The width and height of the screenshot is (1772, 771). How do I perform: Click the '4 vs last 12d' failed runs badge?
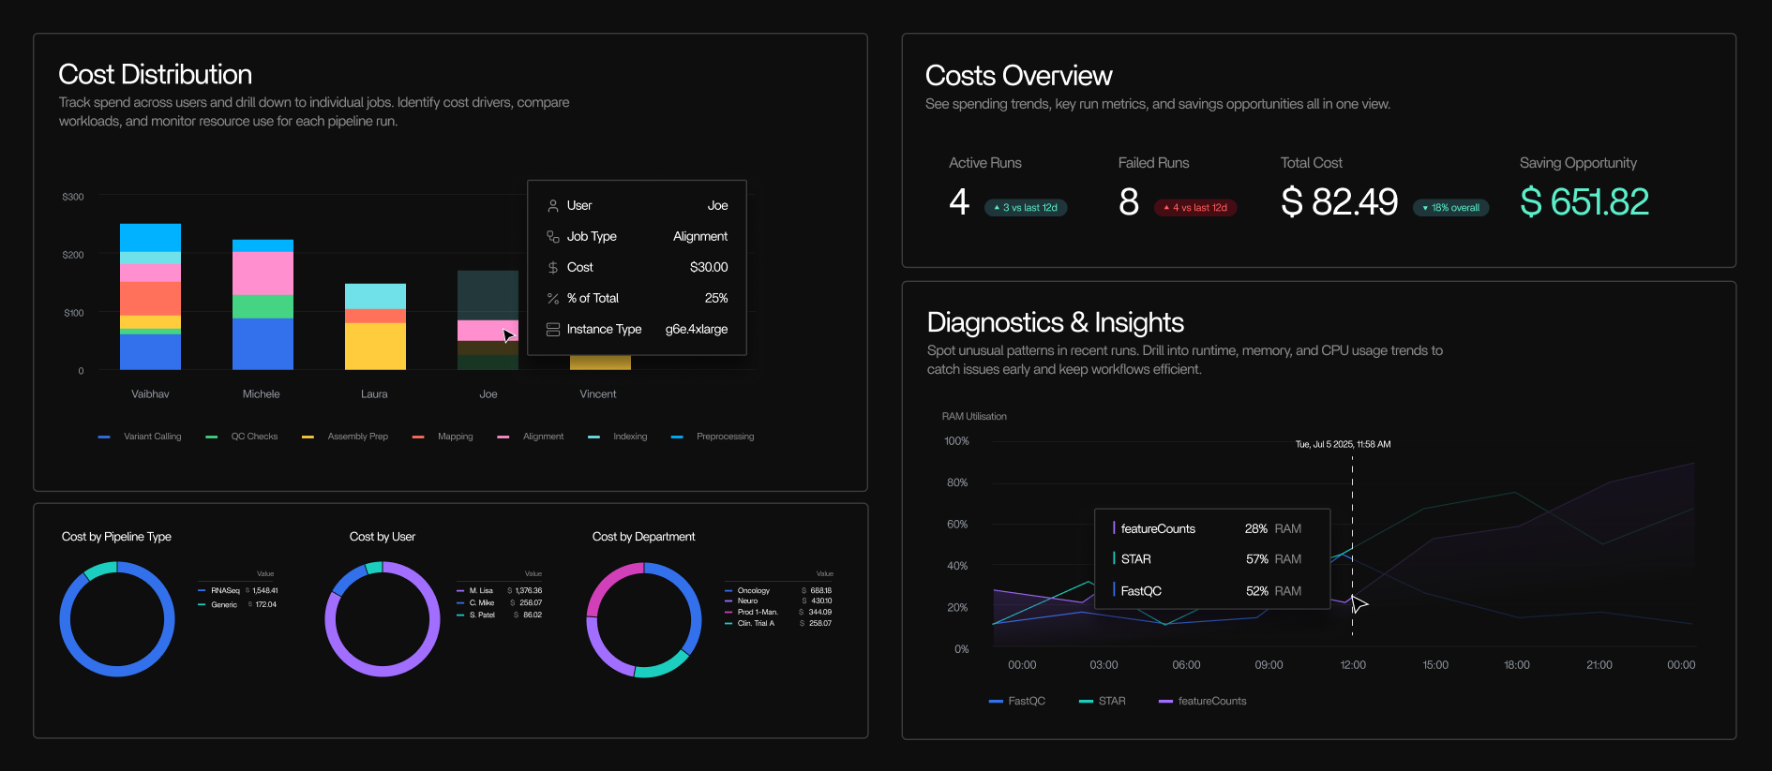point(1194,208)
